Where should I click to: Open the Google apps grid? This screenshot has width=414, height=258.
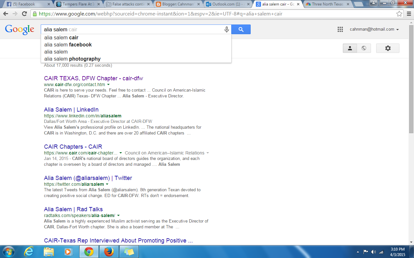340,29
